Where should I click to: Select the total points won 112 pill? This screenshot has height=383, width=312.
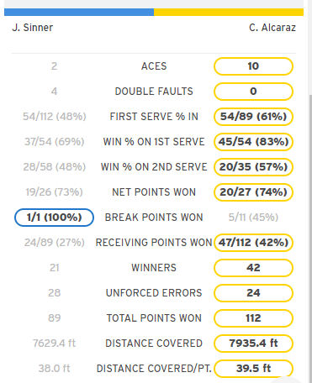pos(253,318)
